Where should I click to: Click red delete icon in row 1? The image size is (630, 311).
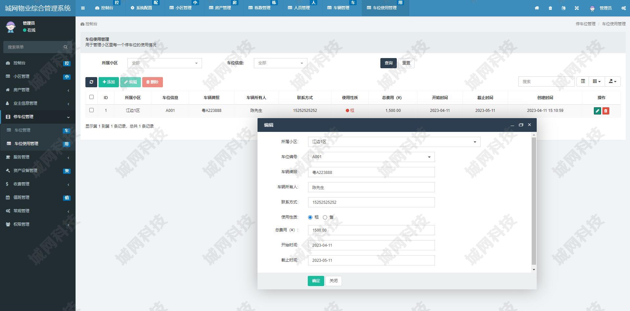(x=606, y=111)
